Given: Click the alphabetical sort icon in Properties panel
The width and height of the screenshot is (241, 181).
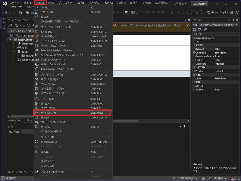Looking at the screenshot, I should pyautogui.click(x=200, y=29).
